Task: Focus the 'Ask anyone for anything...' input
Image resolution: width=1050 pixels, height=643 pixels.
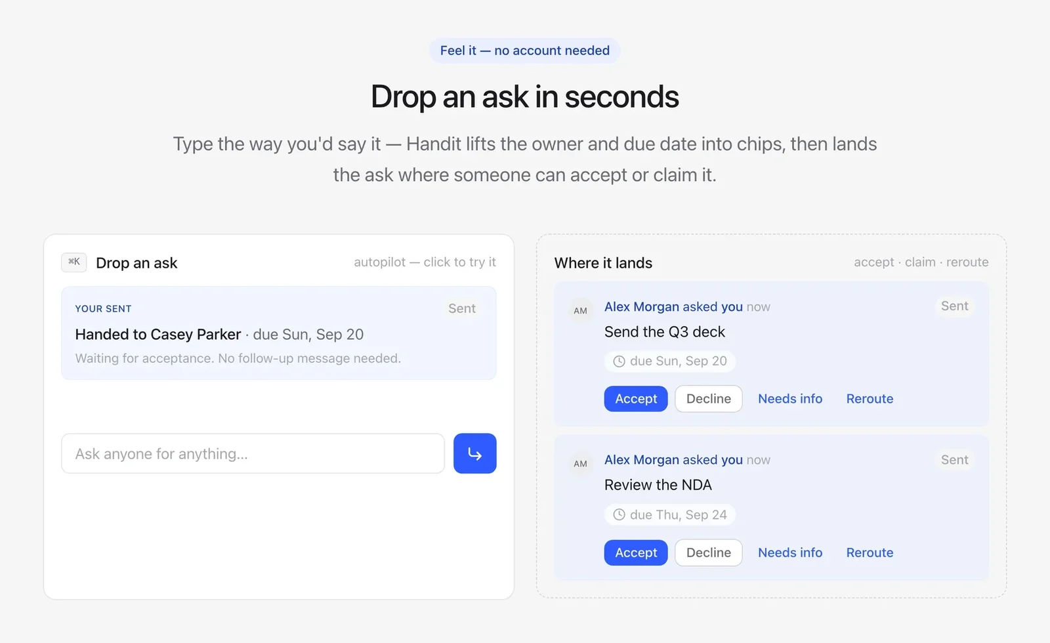Action: 253,453
